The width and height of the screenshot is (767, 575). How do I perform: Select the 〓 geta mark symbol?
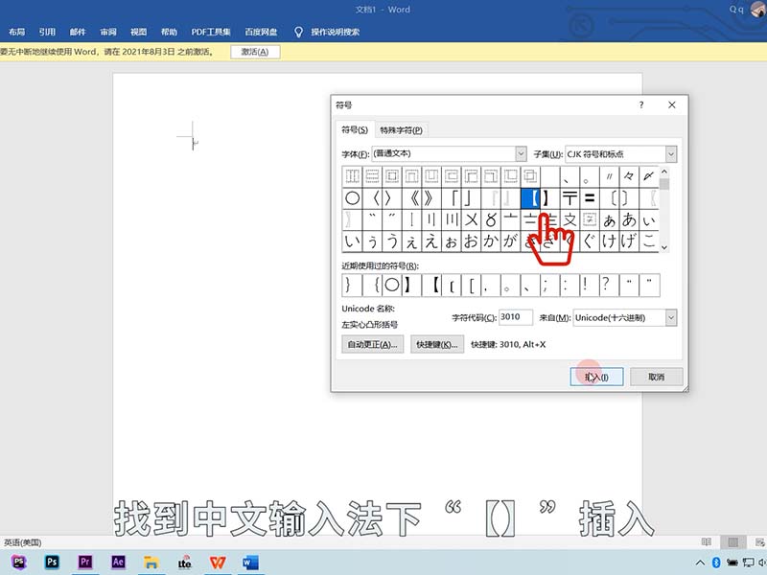click(590, 198)
